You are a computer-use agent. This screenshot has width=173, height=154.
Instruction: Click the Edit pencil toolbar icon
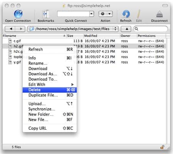139,14
